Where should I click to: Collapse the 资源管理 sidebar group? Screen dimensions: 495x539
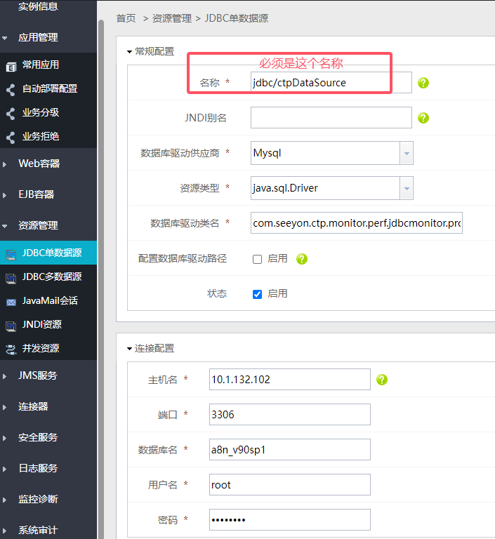(4, 226)
